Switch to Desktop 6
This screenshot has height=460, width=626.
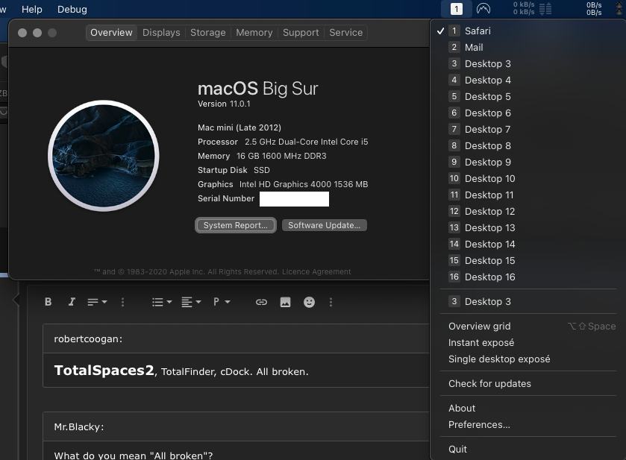528,113
